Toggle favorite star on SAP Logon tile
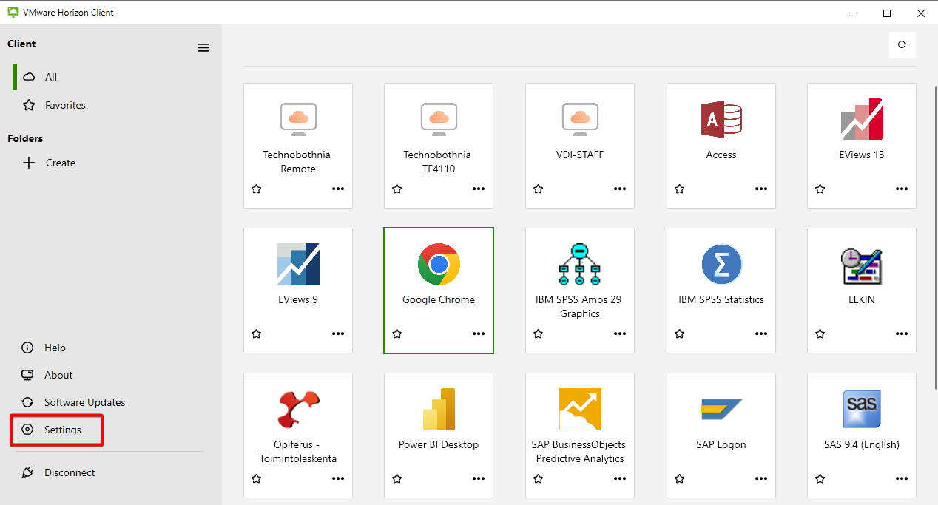This screenshot has height=505, width=938. tap(680, 479)
